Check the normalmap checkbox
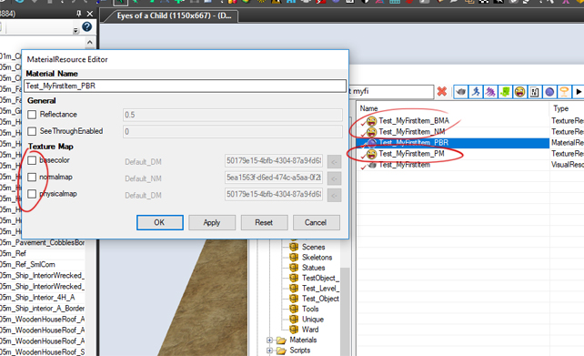Screen dimensions: 584x356 [x=32, y=177]
